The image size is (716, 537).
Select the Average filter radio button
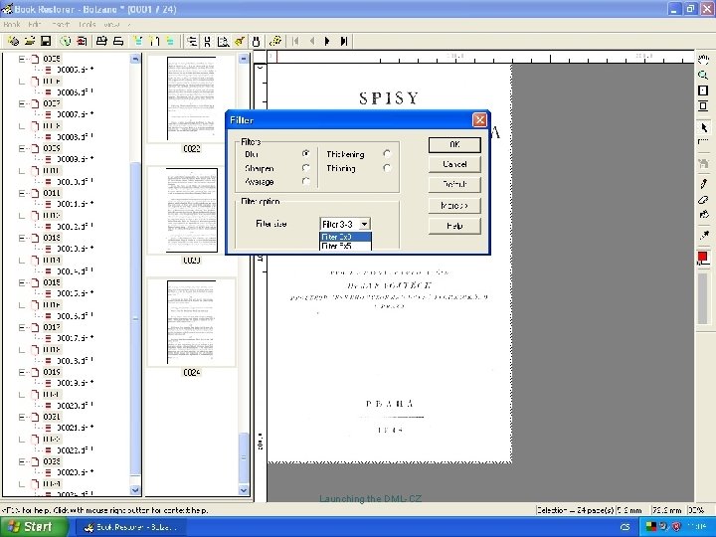point(305,182)
